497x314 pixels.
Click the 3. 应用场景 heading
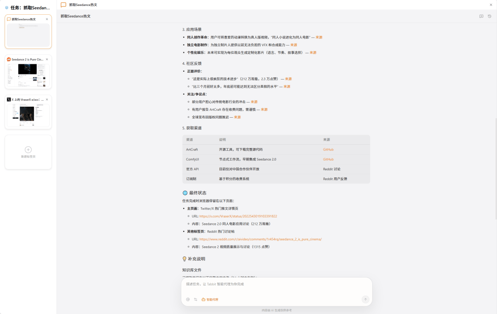192,29
